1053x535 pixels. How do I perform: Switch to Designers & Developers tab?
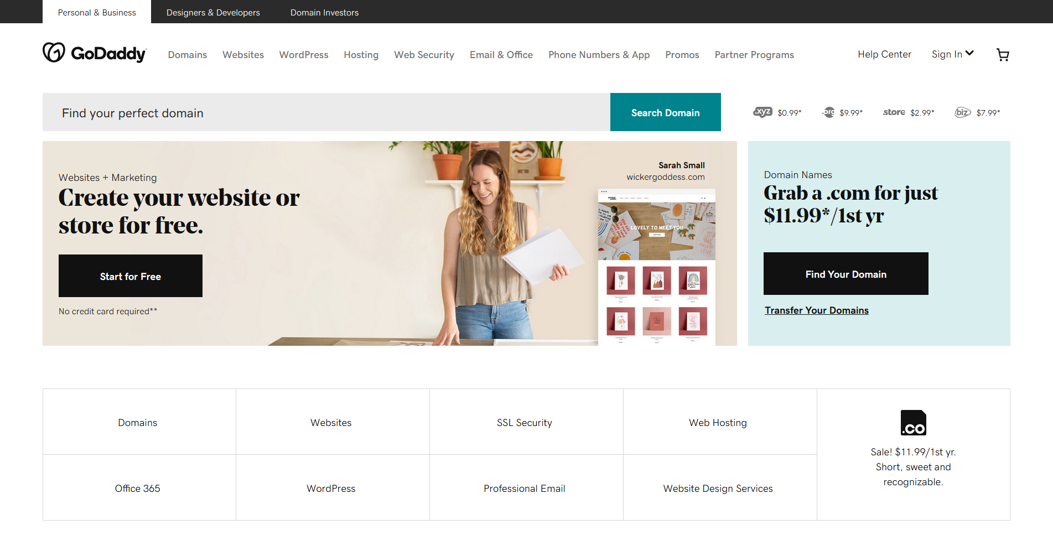point(213,12)
